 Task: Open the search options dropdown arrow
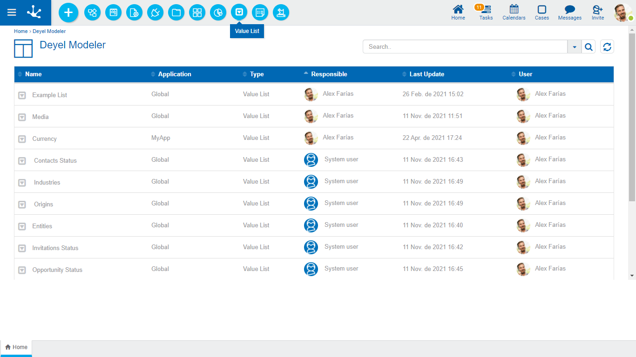click(x=575, y=46)
